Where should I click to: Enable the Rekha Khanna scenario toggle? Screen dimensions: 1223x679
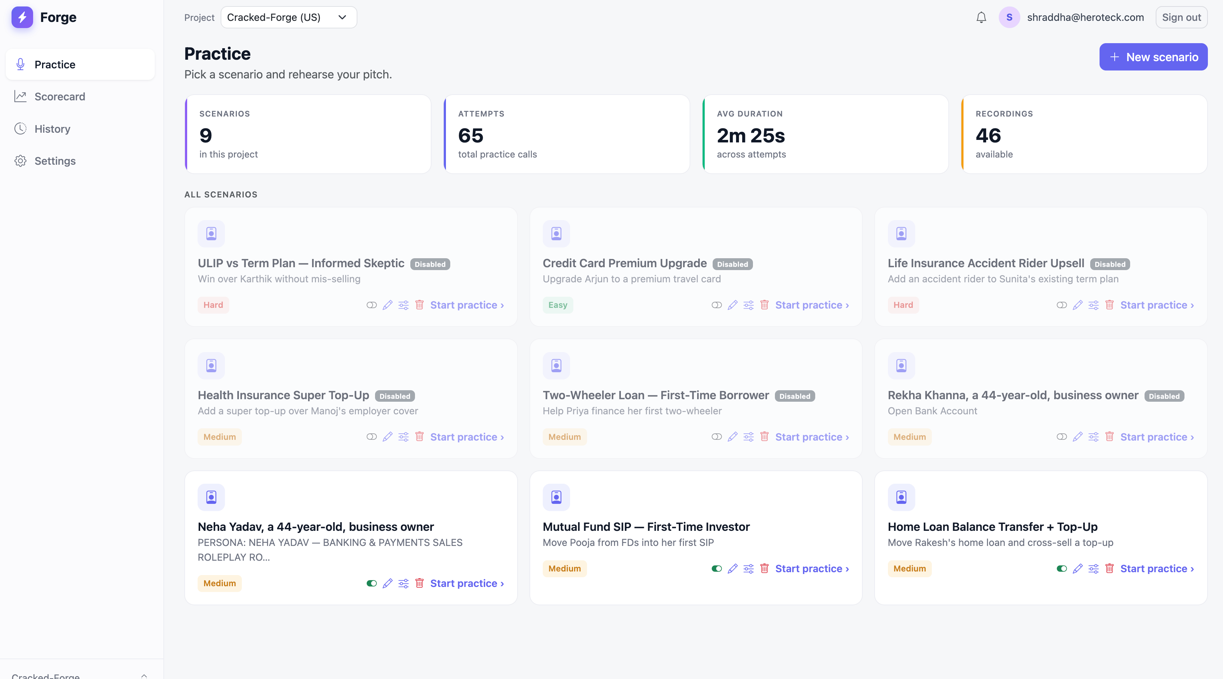point(1062,437)
